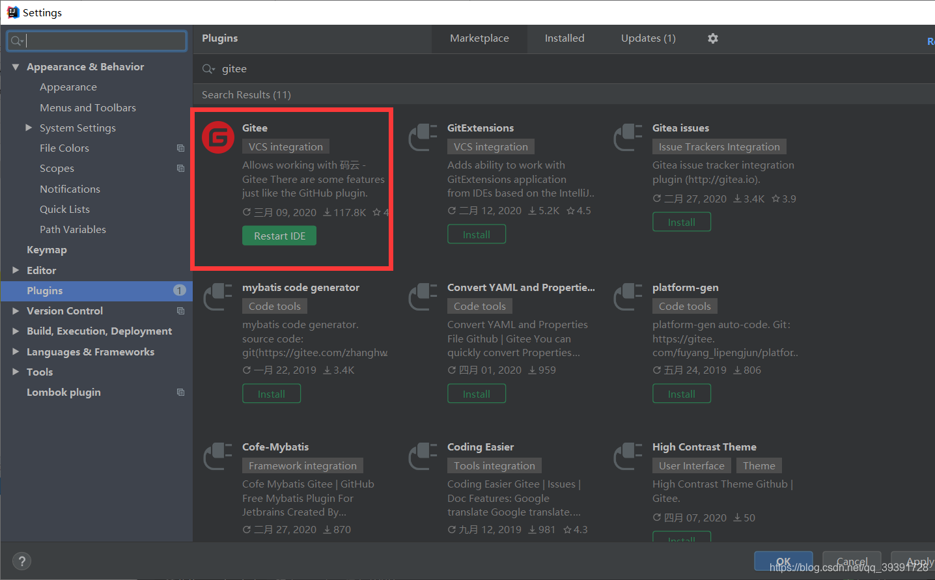Collapse the Appearance & Behavior section

16,67
